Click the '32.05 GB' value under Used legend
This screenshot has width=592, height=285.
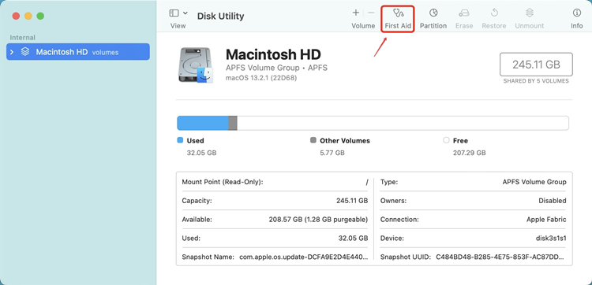201,153
